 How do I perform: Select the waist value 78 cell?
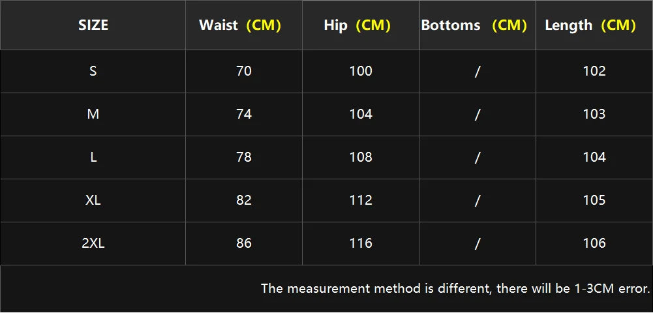(x=244, y=157)
